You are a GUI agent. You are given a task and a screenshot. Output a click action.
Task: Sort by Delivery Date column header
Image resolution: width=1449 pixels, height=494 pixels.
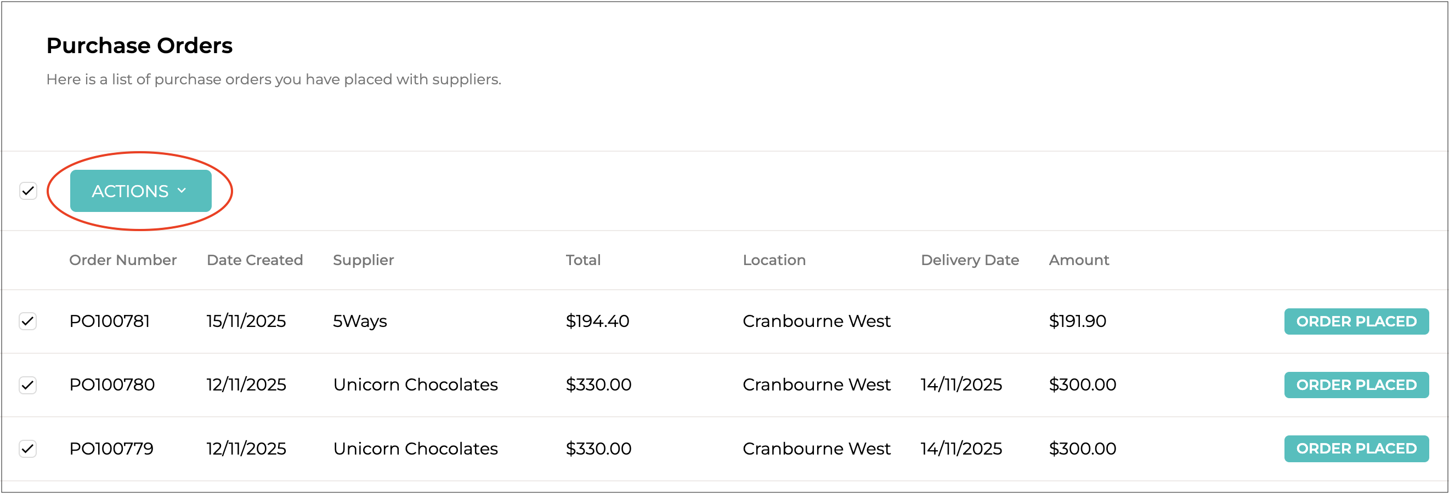click(x=970, y=260)
